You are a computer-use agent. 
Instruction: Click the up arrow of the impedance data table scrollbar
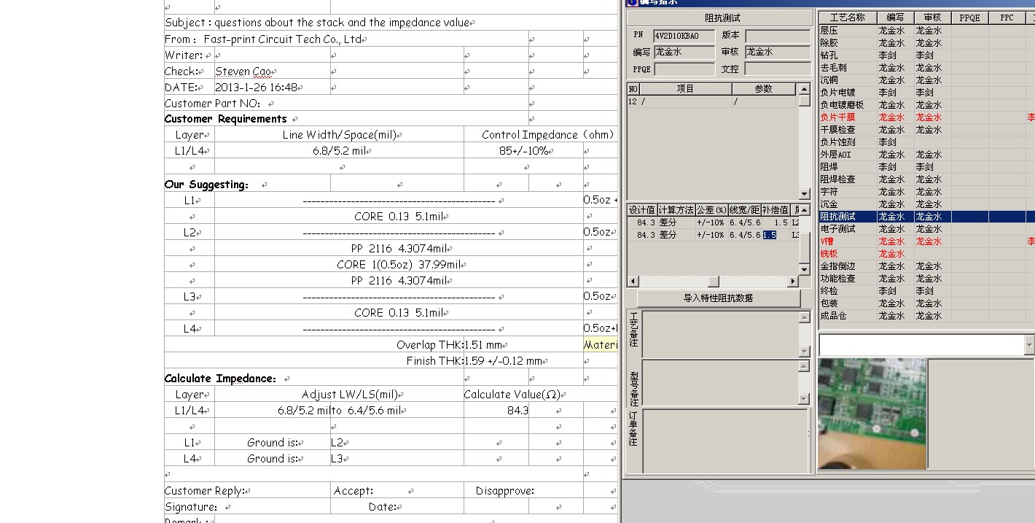pyautogui.click(x=805, y=210)
